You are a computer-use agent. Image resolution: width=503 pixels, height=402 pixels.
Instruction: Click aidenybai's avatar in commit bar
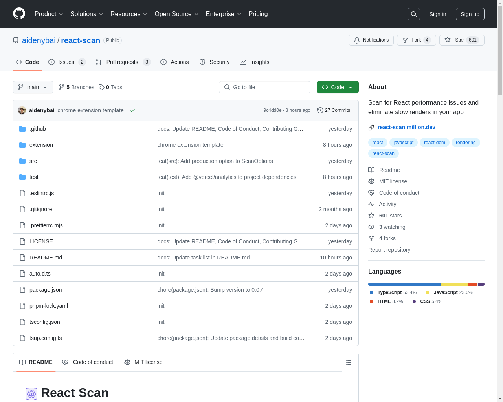22,110
